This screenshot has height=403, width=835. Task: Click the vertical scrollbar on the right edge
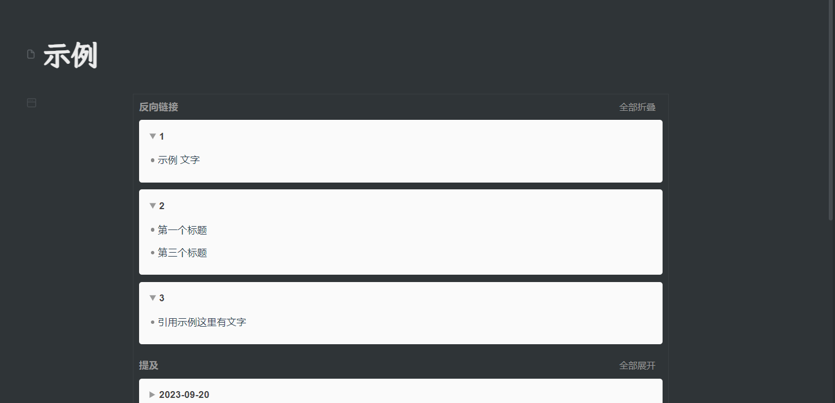click(830, 113)
